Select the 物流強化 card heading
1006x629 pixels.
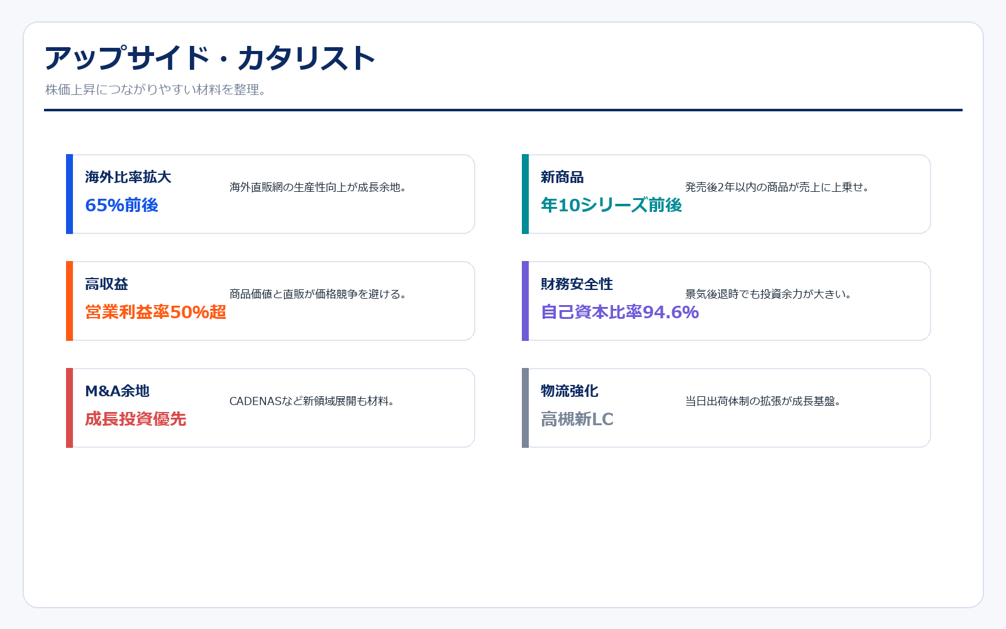point(570,391)
